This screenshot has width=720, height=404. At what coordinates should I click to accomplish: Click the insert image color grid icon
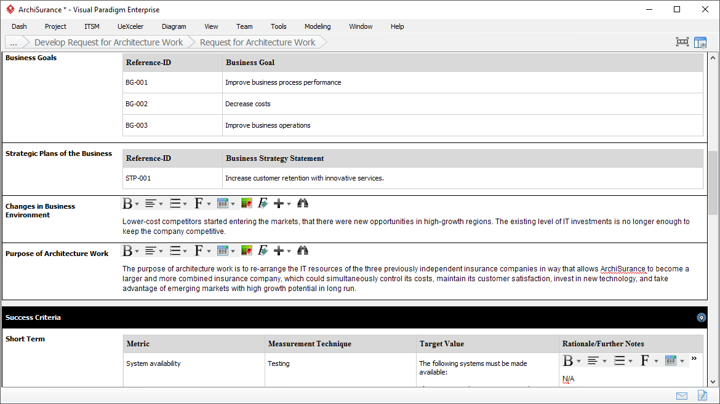[x=246, y=203]
